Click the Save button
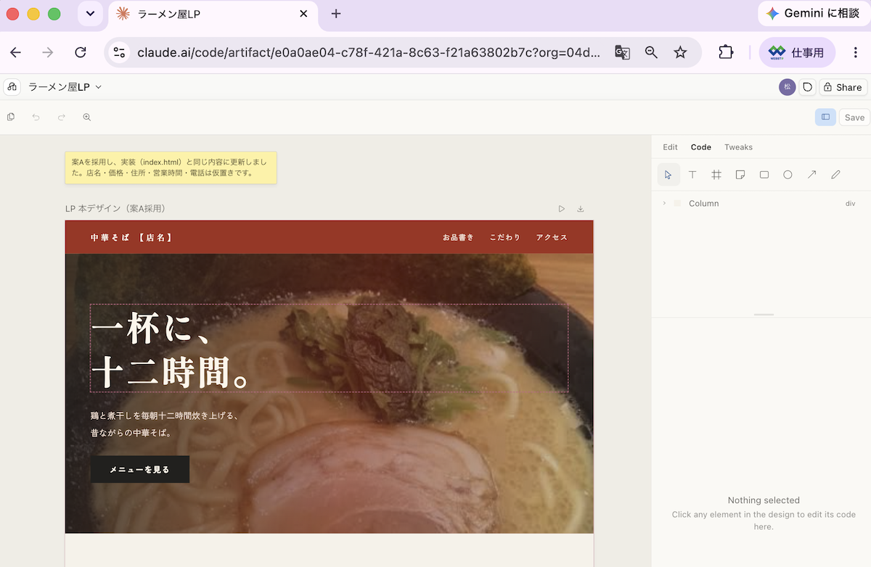This screenshot has width=871, height=567. 854,117
